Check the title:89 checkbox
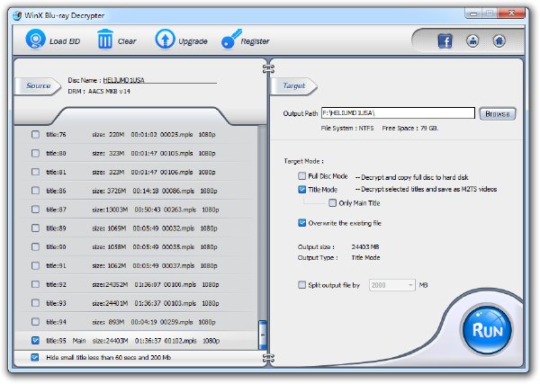 click(x=35, y=228)
